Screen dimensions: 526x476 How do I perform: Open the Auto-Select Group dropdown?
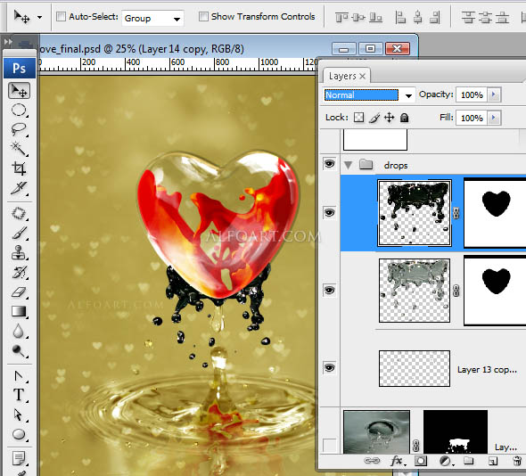click(x=152, y=18)
